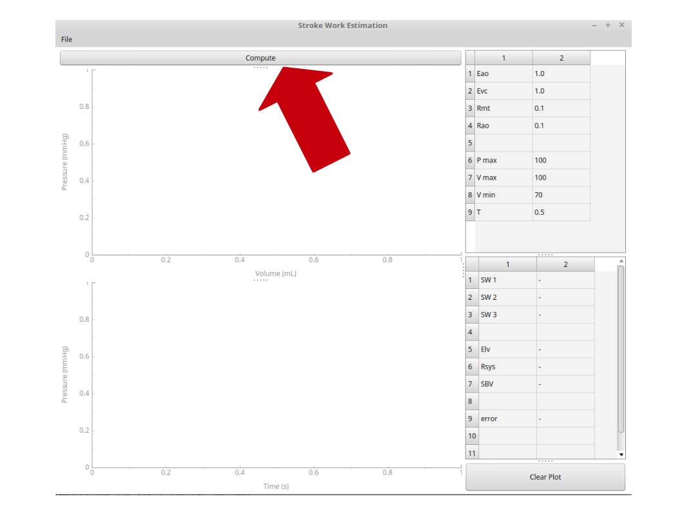Click column header 1 of parameters table

point(503,58)
